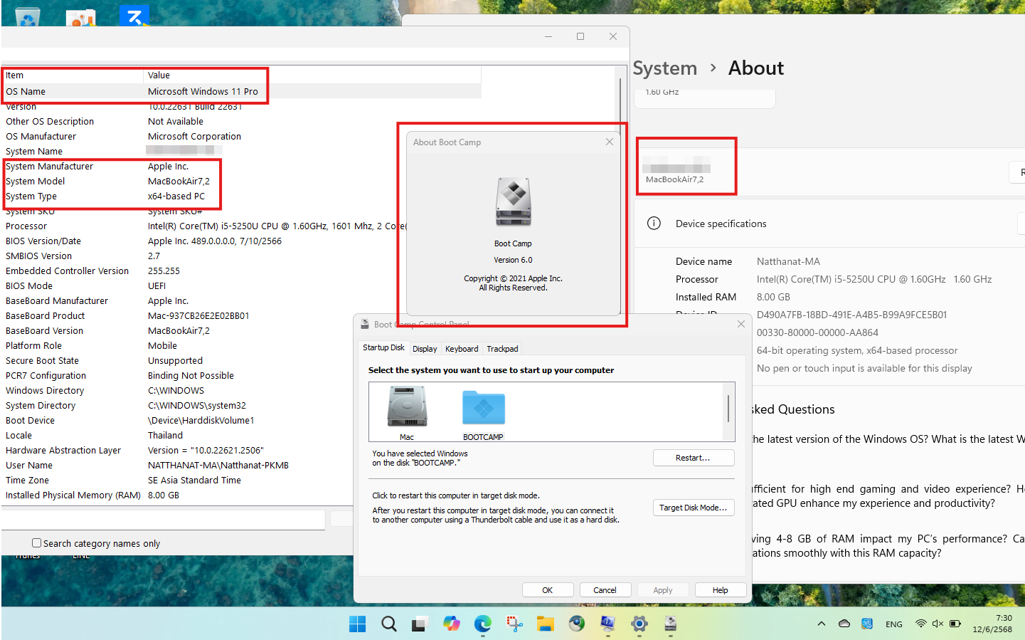1025x640 pixels.
Task: Select the BaseBoard Product row
Action: point(241,315)
